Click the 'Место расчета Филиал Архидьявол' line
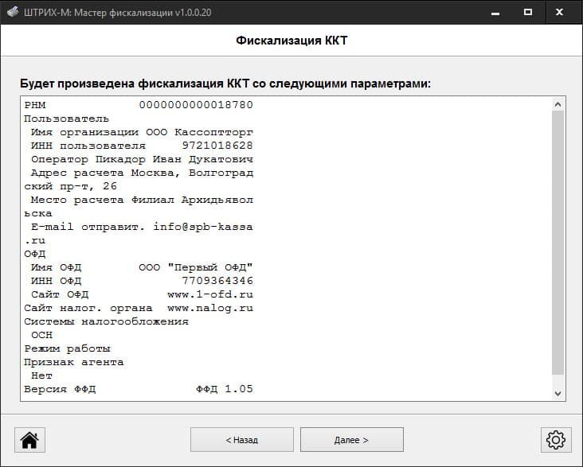This screenshot has height=467, width=583. 142,200
